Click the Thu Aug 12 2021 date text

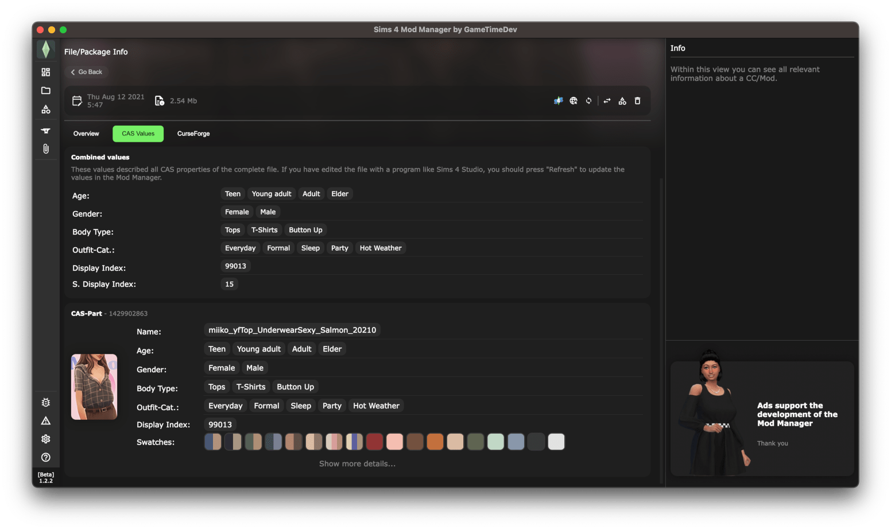pos(116,97)
